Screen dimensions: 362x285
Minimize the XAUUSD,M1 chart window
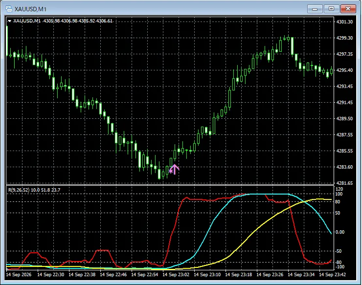point(315,9)
